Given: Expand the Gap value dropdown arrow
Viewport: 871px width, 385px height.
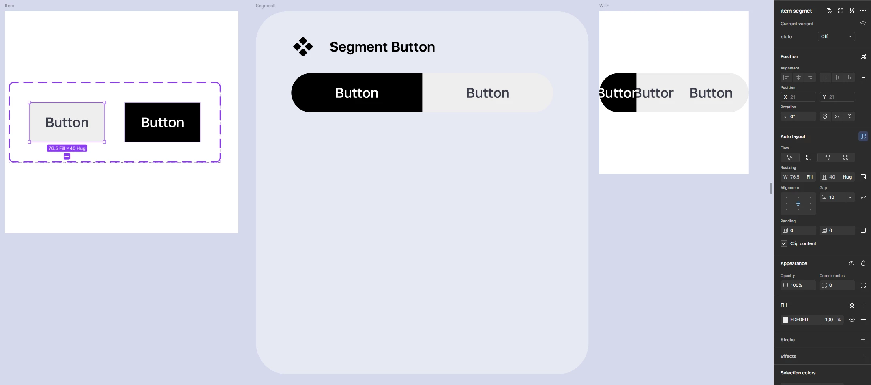Looking at the screenshot, I should (850, 197).
